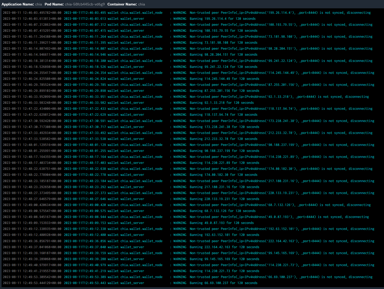Select 'Banning 73.181.98.108 for 120 seconds'
The image size is (384, 289).
[x=224, y=43]
